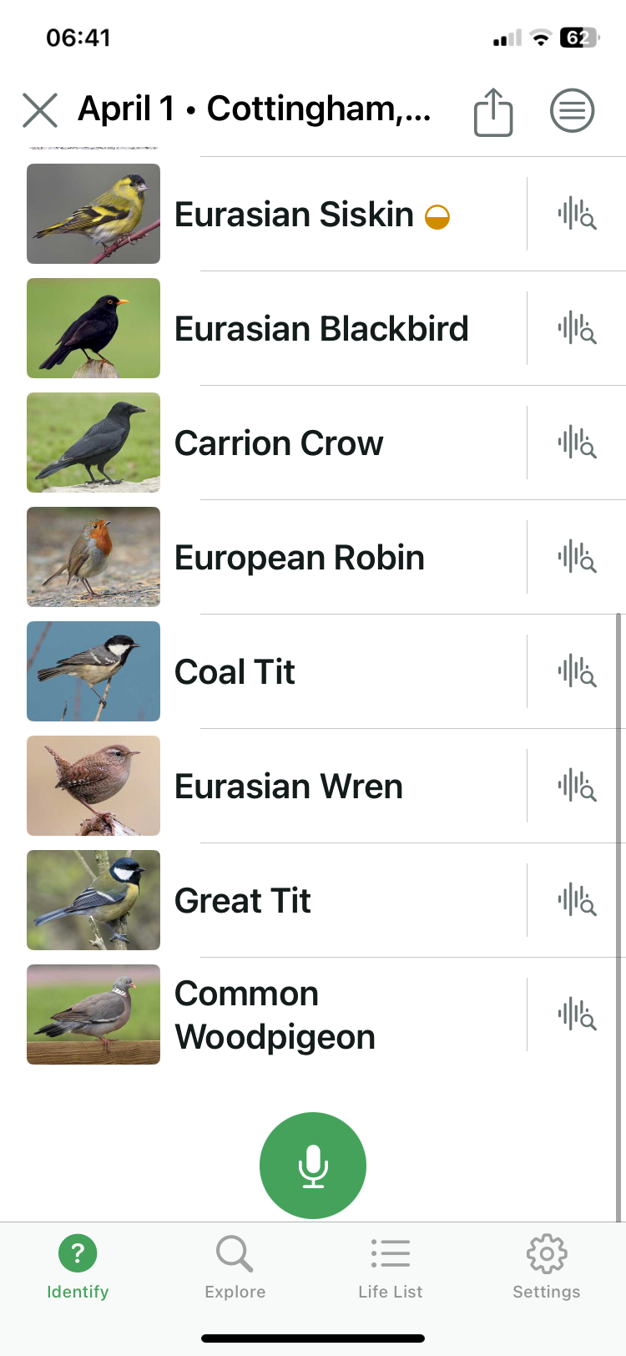Select the Identify tab
The width and height of the screenshot is (626, 1356).
pyautogui.click(x=78, y=1267)
